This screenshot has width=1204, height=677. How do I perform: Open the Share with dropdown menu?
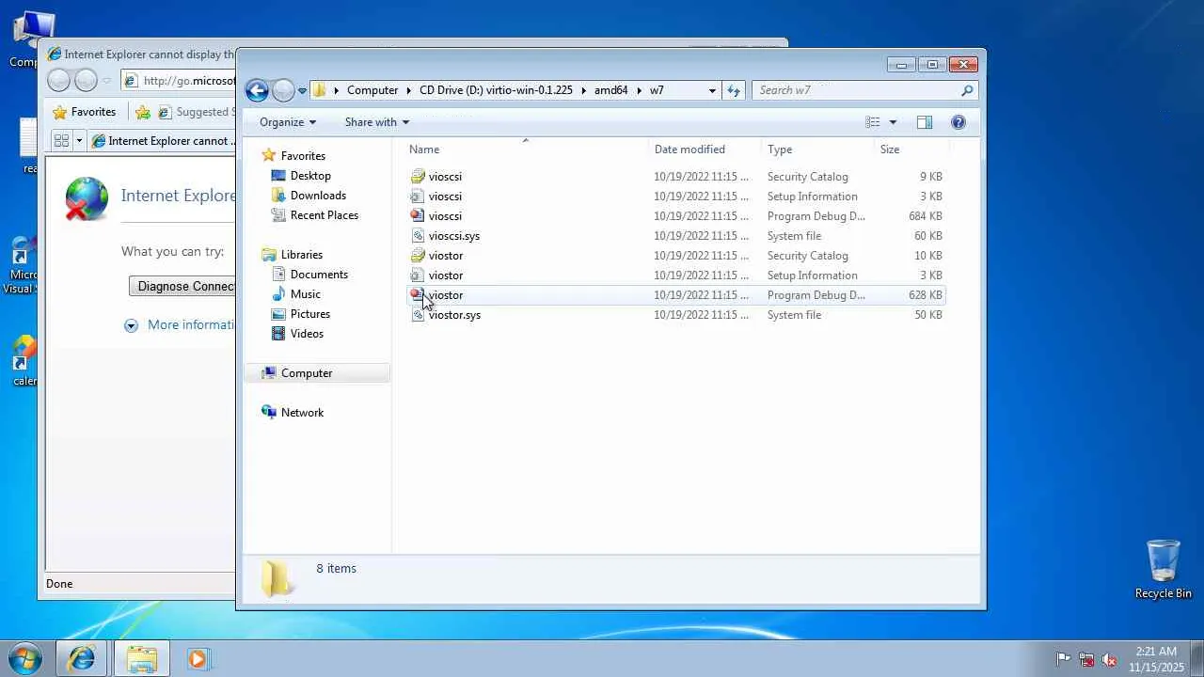[x=376, y=122]
